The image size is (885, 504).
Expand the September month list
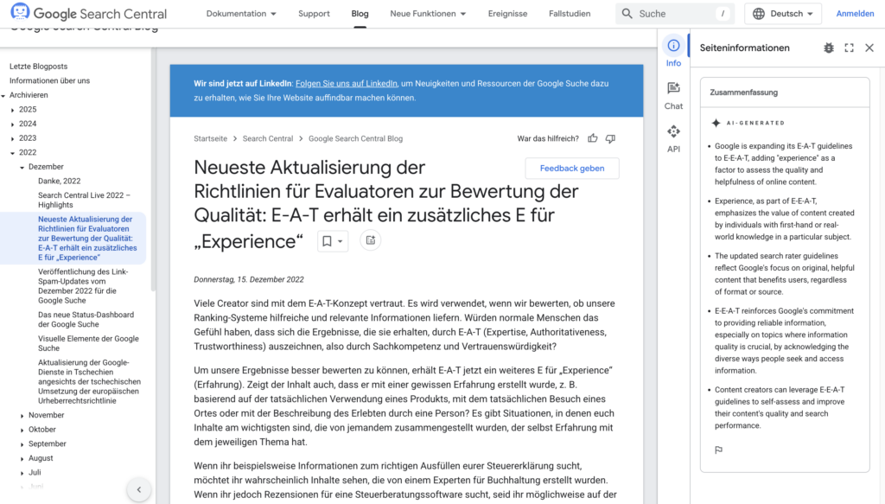pyautogui.click(x=22, y=444)
